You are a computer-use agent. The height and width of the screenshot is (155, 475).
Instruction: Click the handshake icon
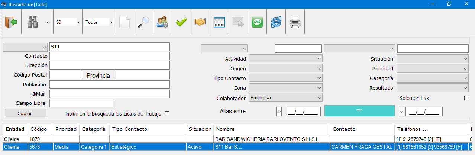click(x=200, y=22)
